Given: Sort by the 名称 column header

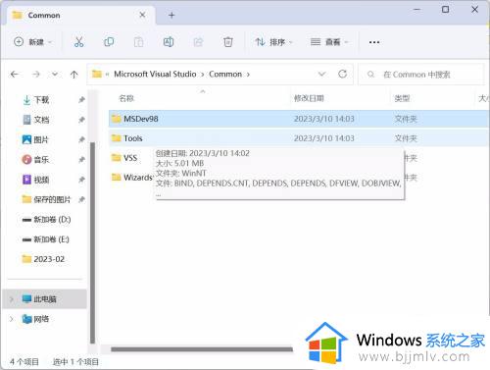Looking at the screenshot, I should point(126,98).
